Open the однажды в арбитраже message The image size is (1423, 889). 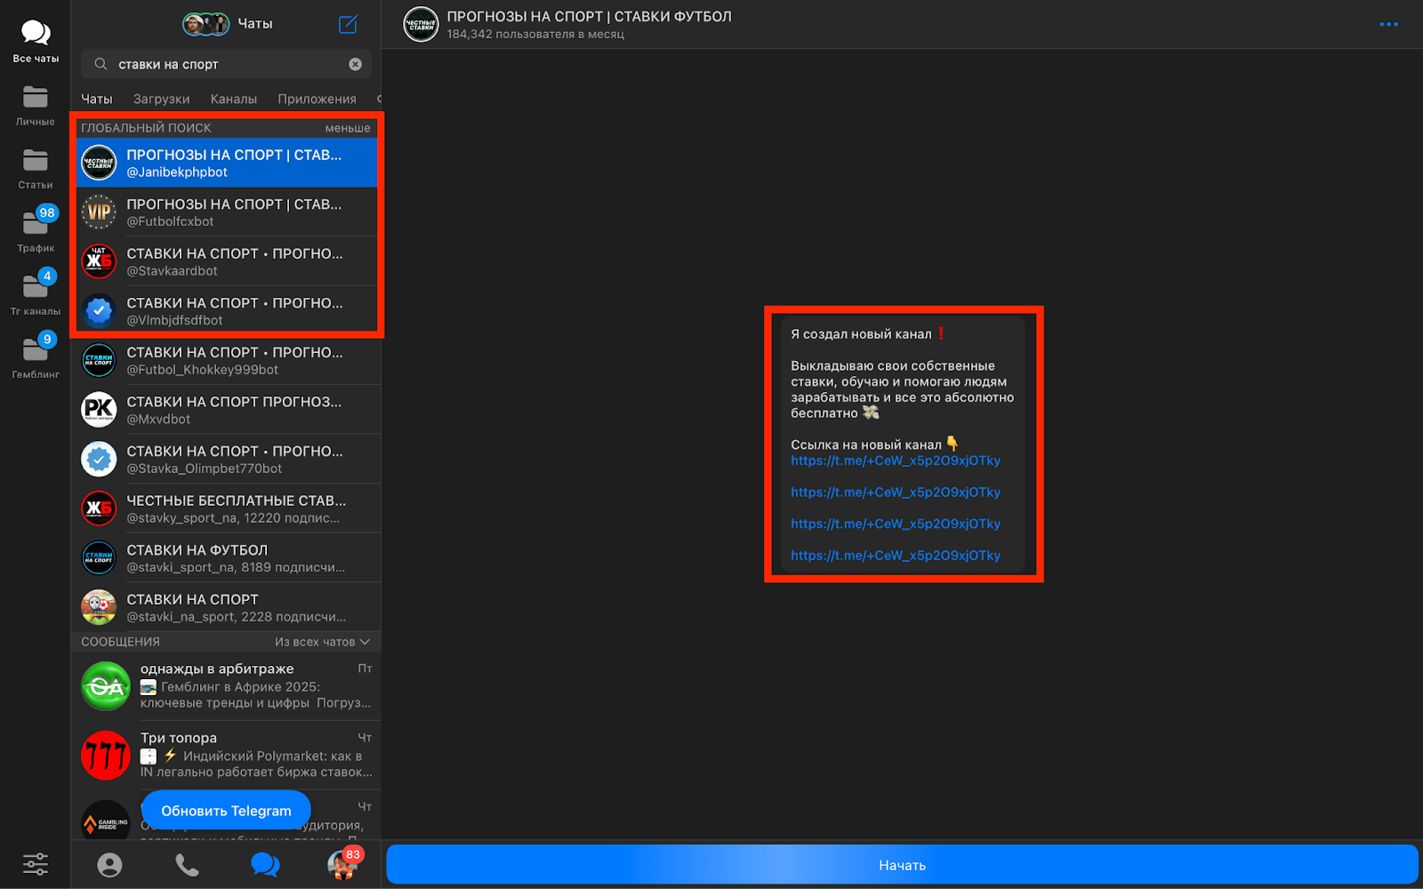(x=227, y=685)
